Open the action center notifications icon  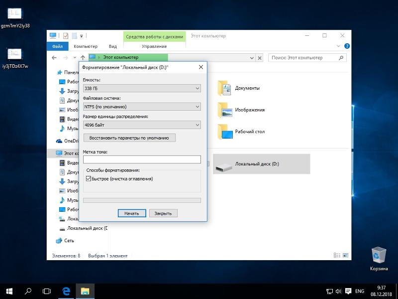pyautogui.click(x=348, y=291)
